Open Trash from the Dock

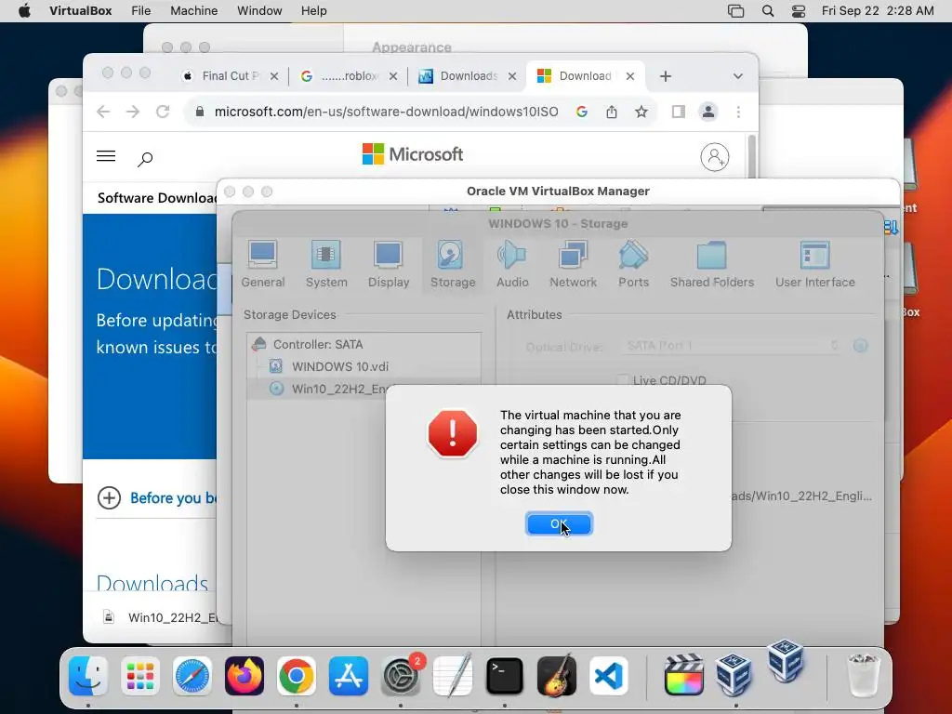863,676
